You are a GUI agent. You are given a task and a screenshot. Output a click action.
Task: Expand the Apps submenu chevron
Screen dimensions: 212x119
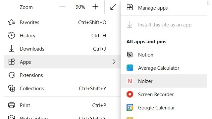[x=114, y=62]
